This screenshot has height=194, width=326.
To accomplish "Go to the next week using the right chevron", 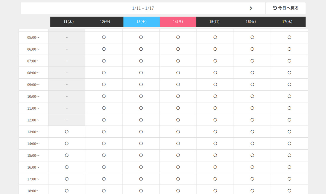I will 251,8.
